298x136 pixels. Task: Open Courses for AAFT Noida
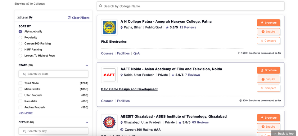pyautogui.click(x=107, y=101)
